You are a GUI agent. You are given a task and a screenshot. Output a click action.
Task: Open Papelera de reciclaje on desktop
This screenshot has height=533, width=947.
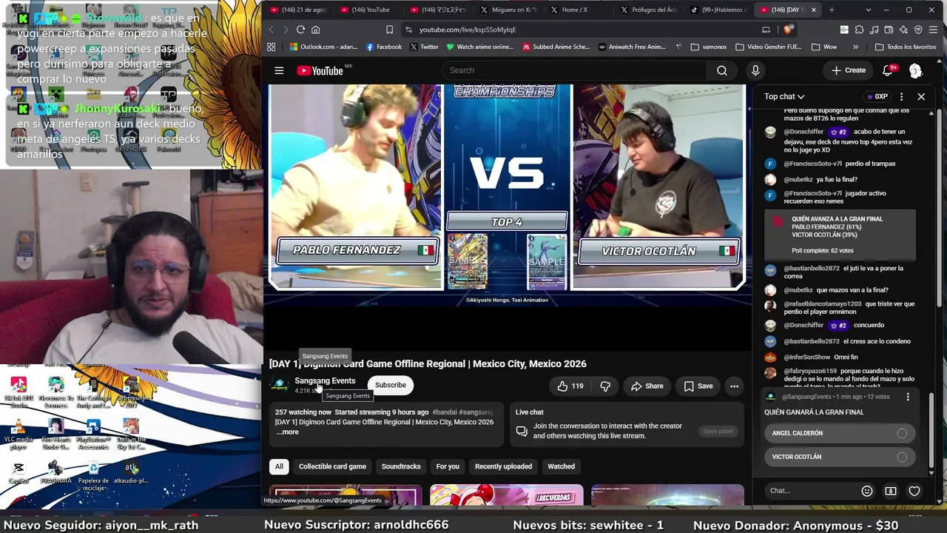pyautogui.click(x=93, y=475)
